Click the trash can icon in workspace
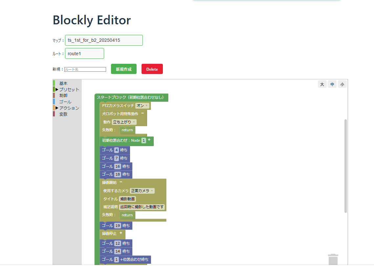The height and width of the screenshot is (266, 374). 333,259
